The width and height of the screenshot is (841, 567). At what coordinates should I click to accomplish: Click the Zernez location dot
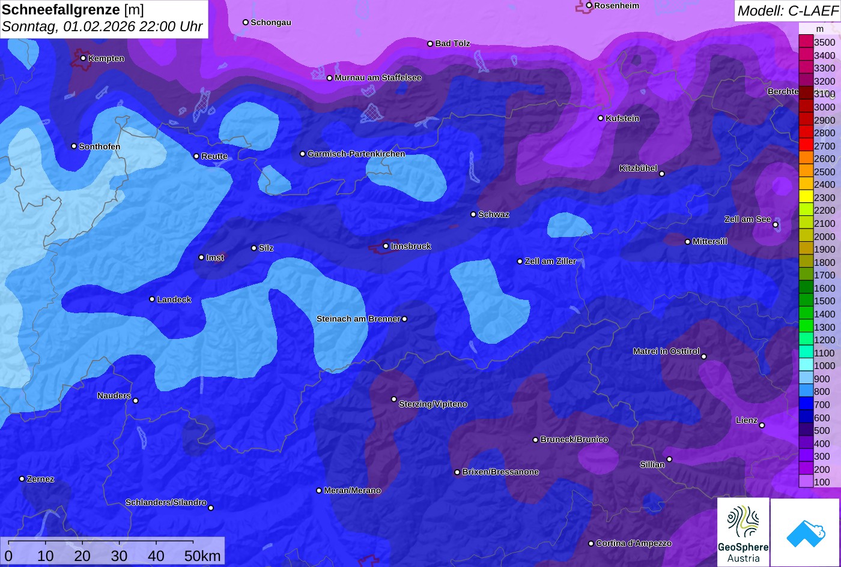[22, 479]
